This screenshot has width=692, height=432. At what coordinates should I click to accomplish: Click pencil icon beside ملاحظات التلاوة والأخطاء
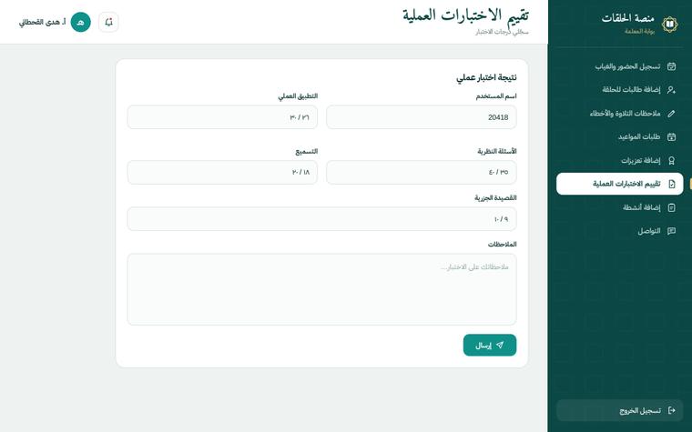coord(671,114)
